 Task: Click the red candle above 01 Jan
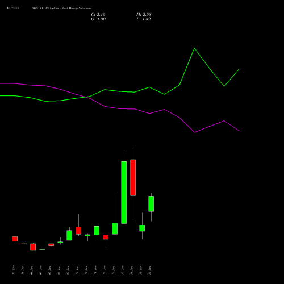(33, 247)
